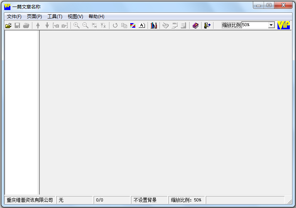Click the fit width icon

[94, 25]
